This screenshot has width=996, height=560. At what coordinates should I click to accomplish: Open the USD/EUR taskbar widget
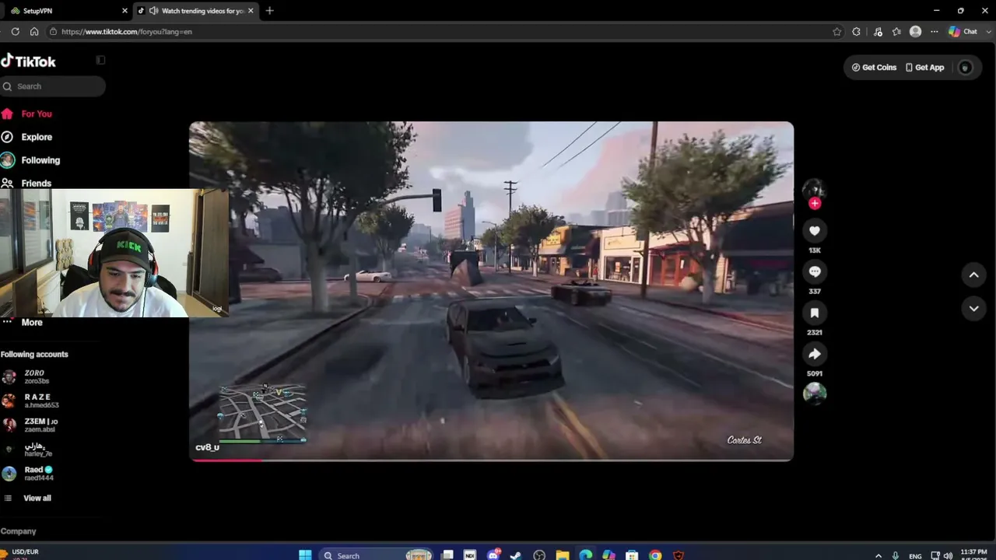coord(20,554)
